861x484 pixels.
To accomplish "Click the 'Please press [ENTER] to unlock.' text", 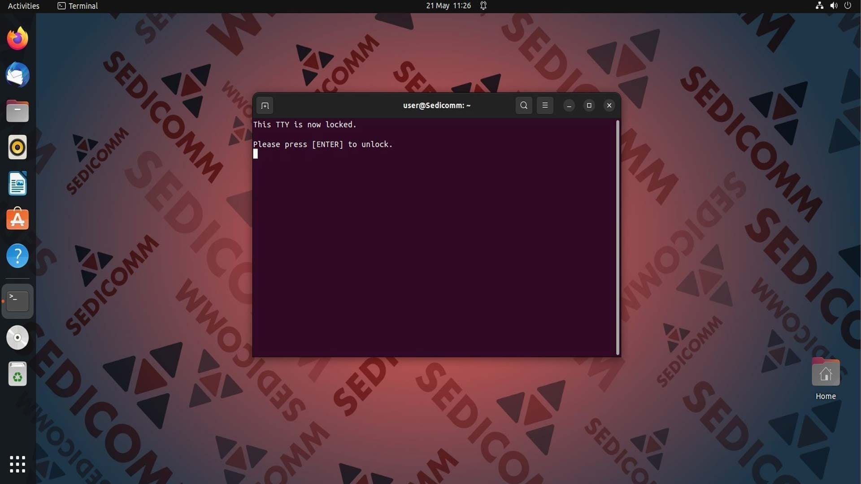I will pos(323,144).
